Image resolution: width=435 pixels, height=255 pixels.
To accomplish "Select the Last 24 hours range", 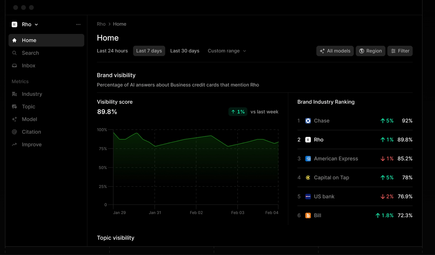I will [112, 51].
